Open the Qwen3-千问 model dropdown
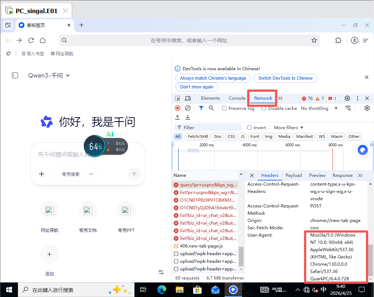Viewport: 374px width, 297px height. coord(49,75)
